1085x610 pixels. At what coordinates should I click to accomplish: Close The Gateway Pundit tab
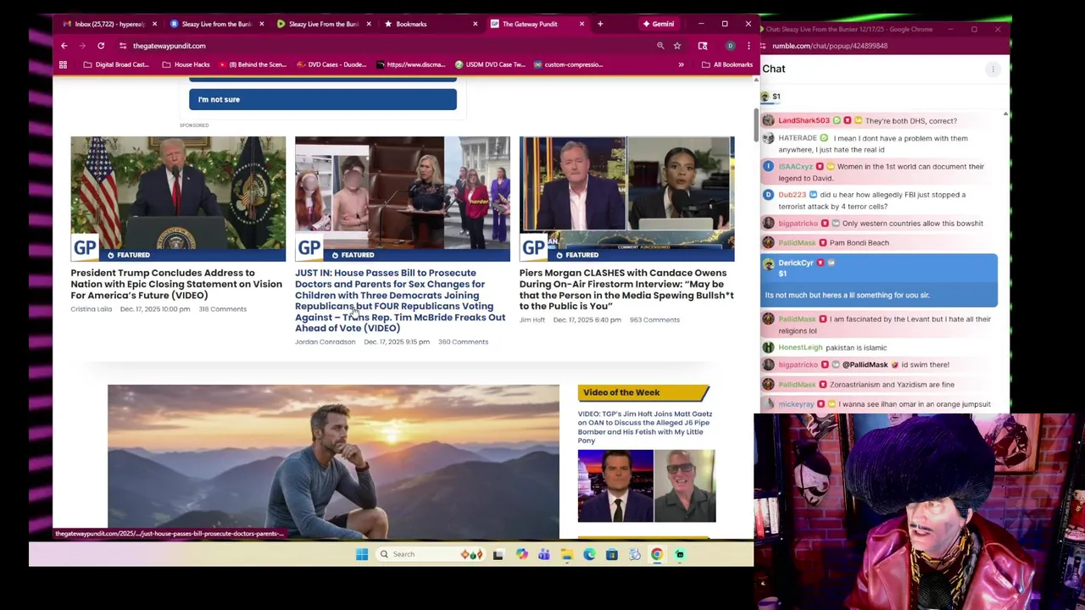click(581, 24)
